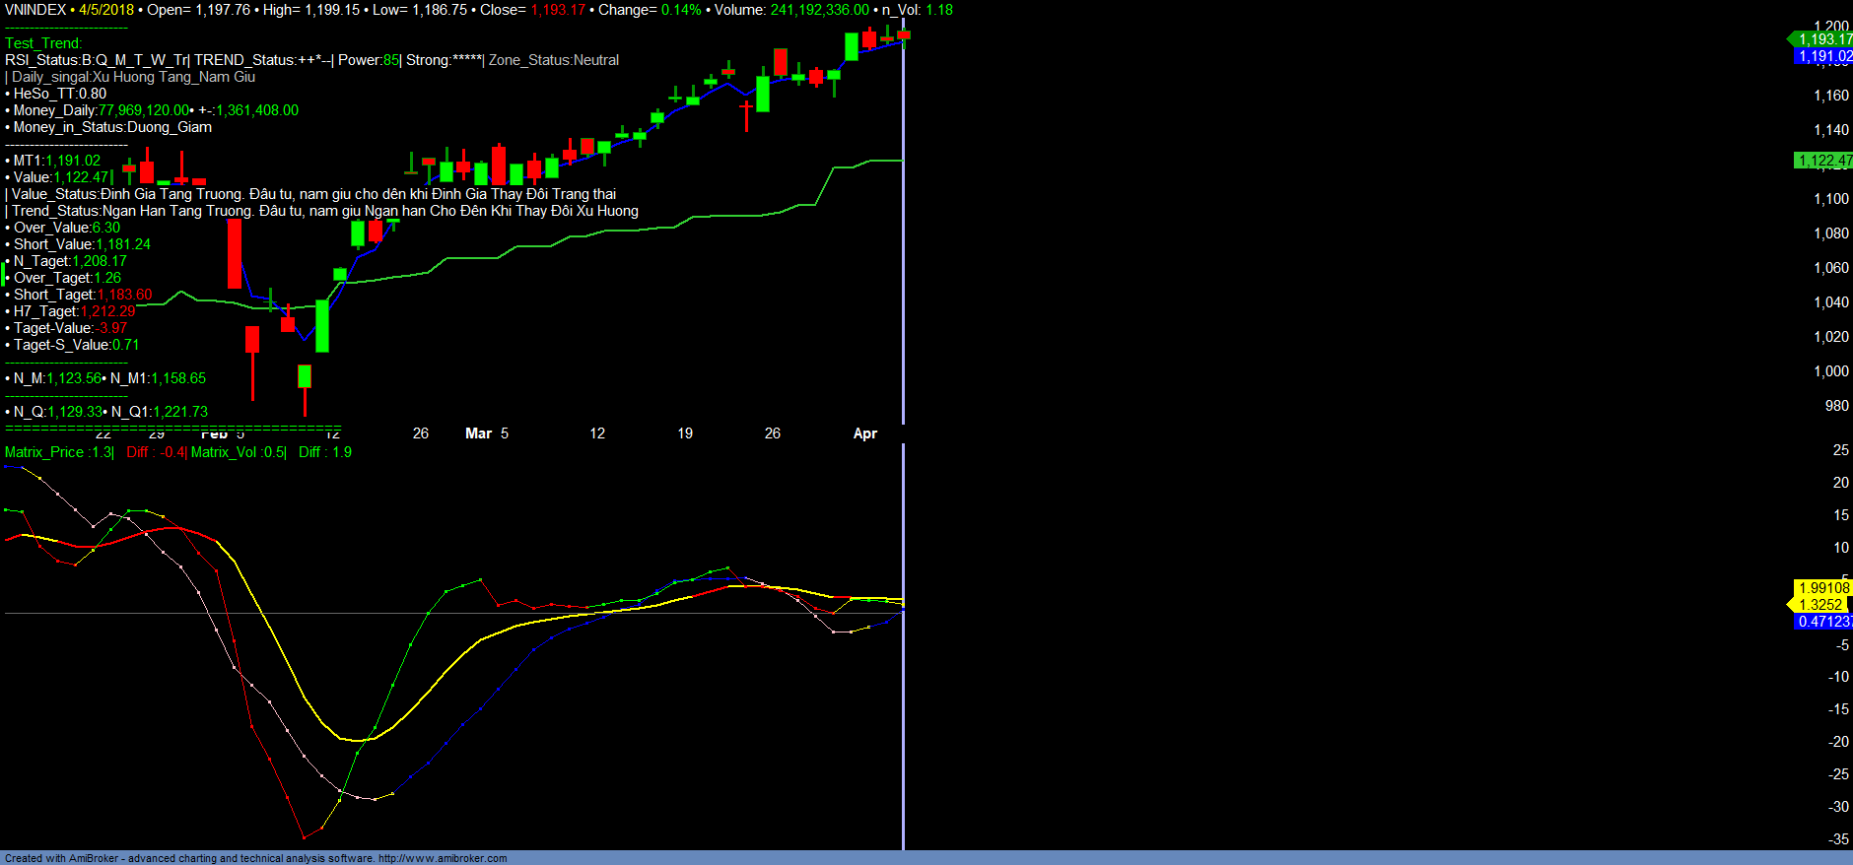This screenshot has height=865, width=1853.
Task: Click the N_Taget 1,208.17 readout
Action: pos(99,261)
